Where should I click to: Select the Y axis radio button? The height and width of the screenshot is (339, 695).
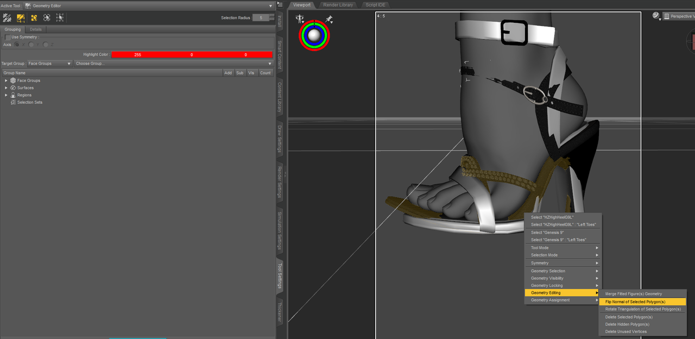pos(32,45)
